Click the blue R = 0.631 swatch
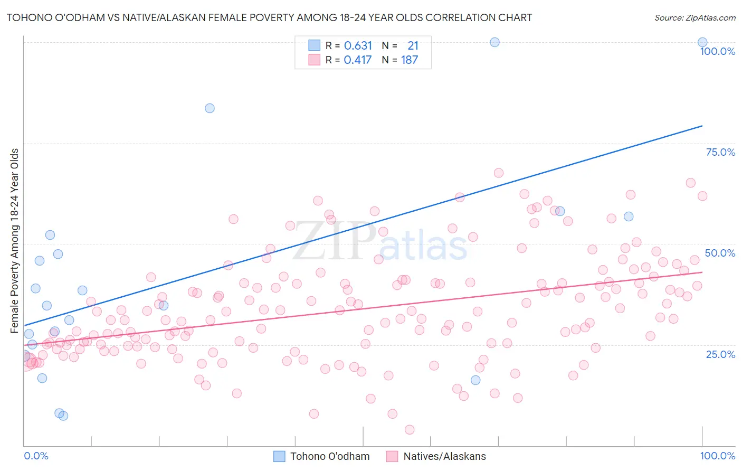 pos(315,45)
